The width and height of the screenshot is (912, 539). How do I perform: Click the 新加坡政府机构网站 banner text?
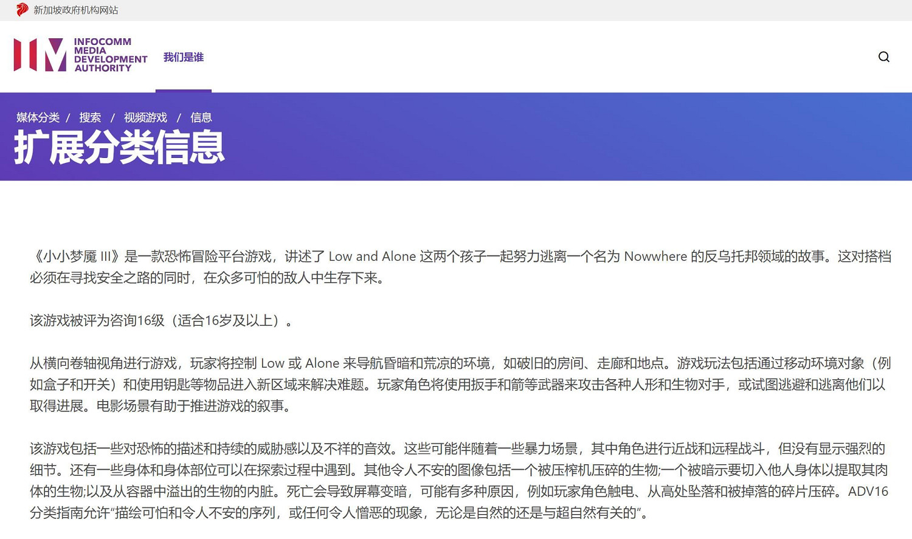pyautogui.click(x=76, y=10)
